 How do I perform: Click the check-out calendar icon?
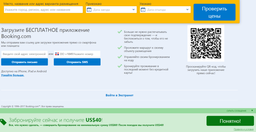[143, 10]
